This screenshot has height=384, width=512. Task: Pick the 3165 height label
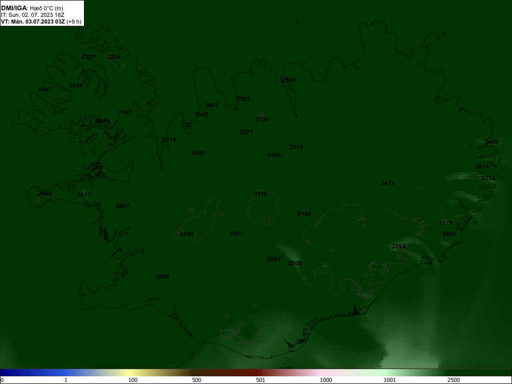click(125, 112)
